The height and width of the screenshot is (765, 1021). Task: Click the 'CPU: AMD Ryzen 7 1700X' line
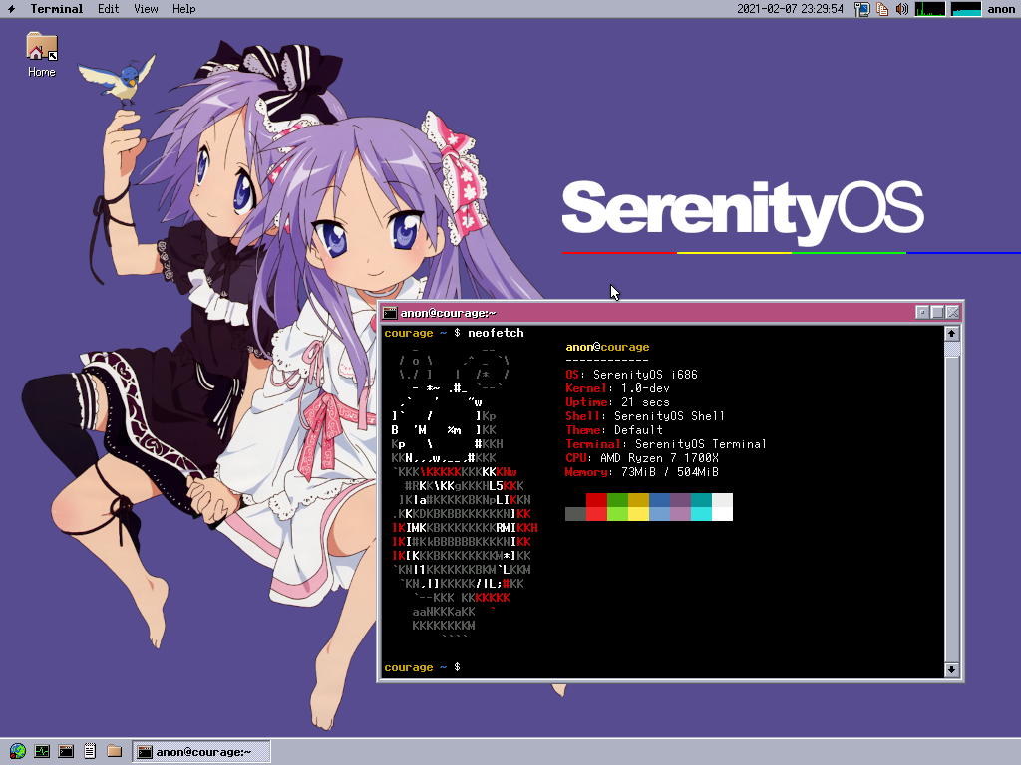coord(641,458)
